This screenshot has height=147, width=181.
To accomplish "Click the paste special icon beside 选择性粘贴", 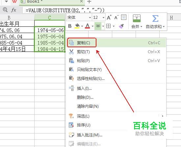I will (71, 78).
